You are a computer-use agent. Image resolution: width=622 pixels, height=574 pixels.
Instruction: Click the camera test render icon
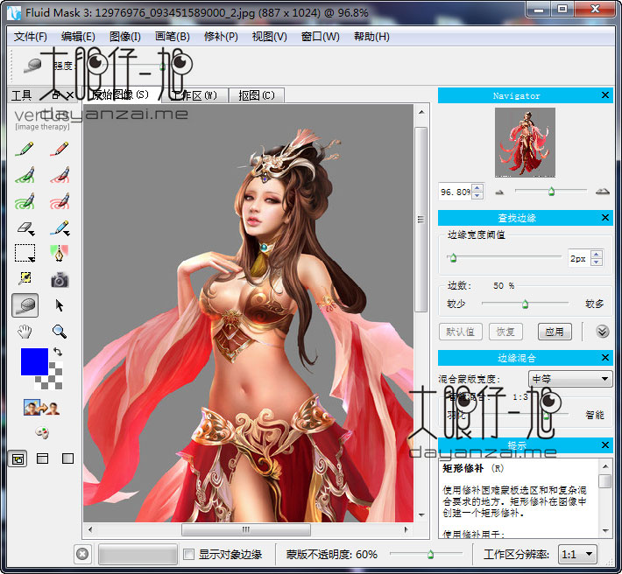pos(60,280)
